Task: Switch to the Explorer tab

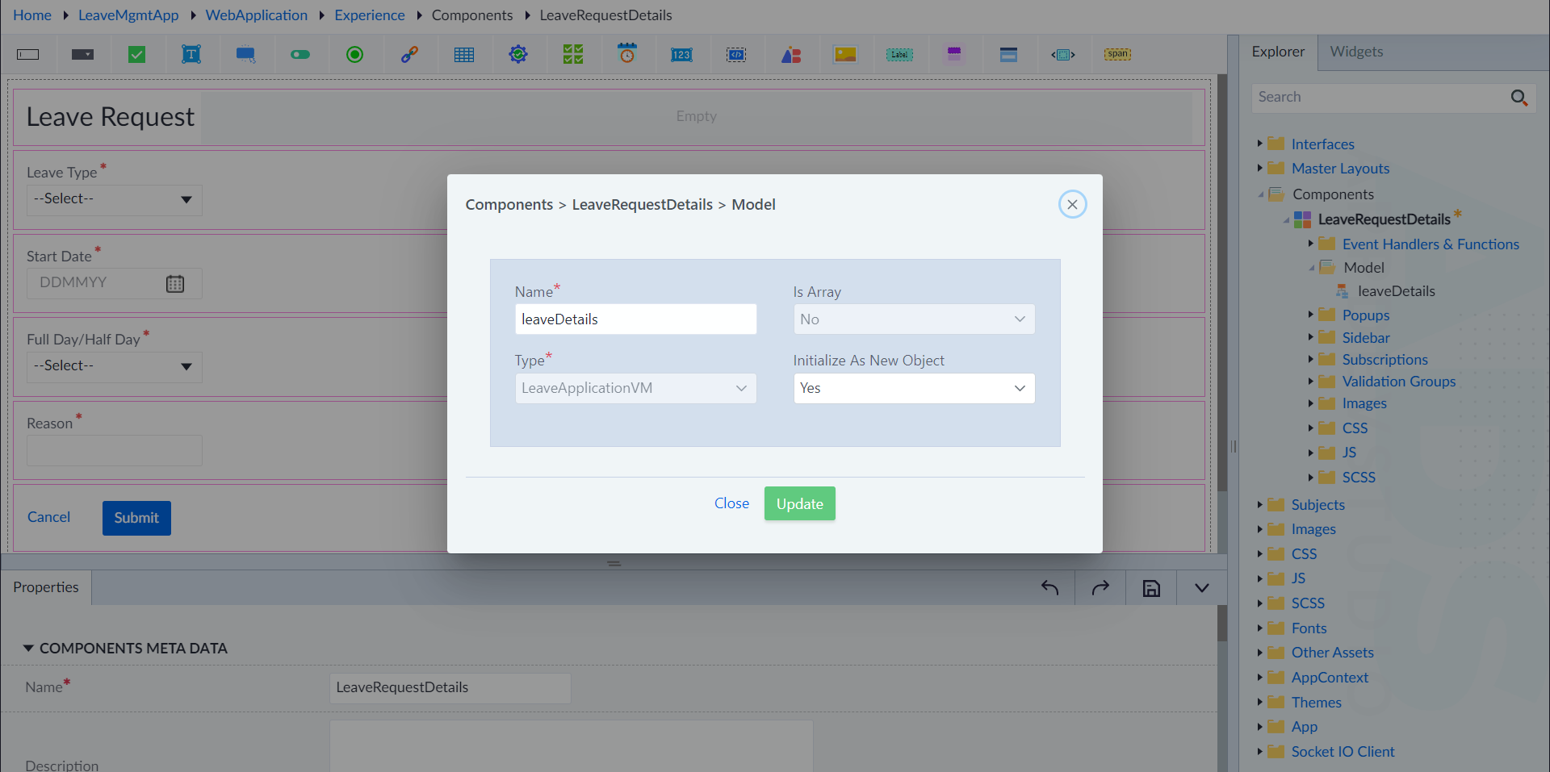Action: click(x=1278, y=52)
